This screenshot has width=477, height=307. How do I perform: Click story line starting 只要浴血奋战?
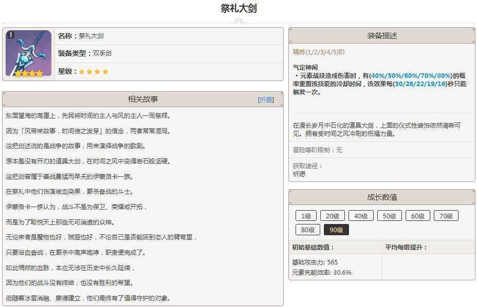click(x=77, y=252)
